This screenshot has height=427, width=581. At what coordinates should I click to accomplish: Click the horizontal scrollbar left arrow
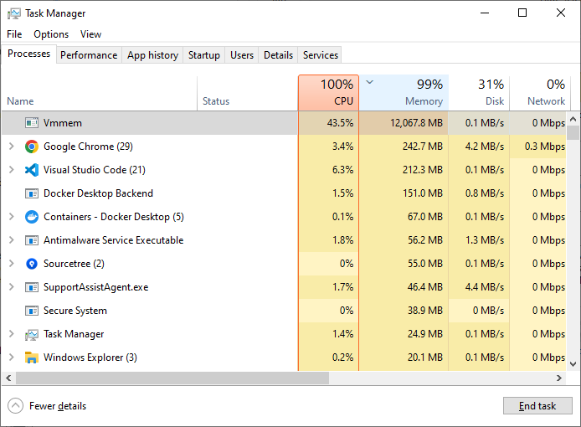click(8, 378)
